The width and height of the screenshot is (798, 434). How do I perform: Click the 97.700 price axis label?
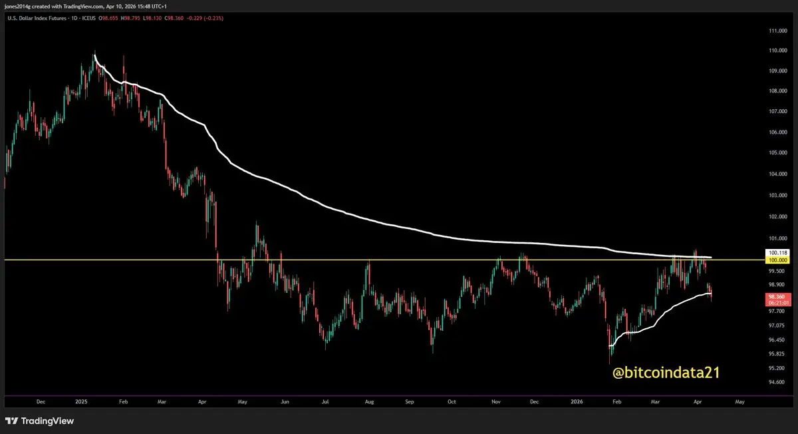777,311
